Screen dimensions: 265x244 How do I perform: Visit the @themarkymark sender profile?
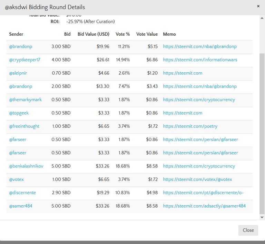[25, 100]
